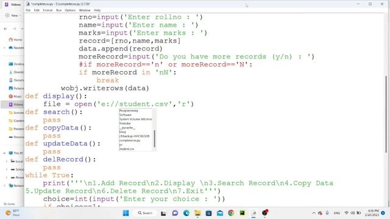Open File Explorer from taskbar
This screenshot has height=219, width=390.
tap(197, 213)
